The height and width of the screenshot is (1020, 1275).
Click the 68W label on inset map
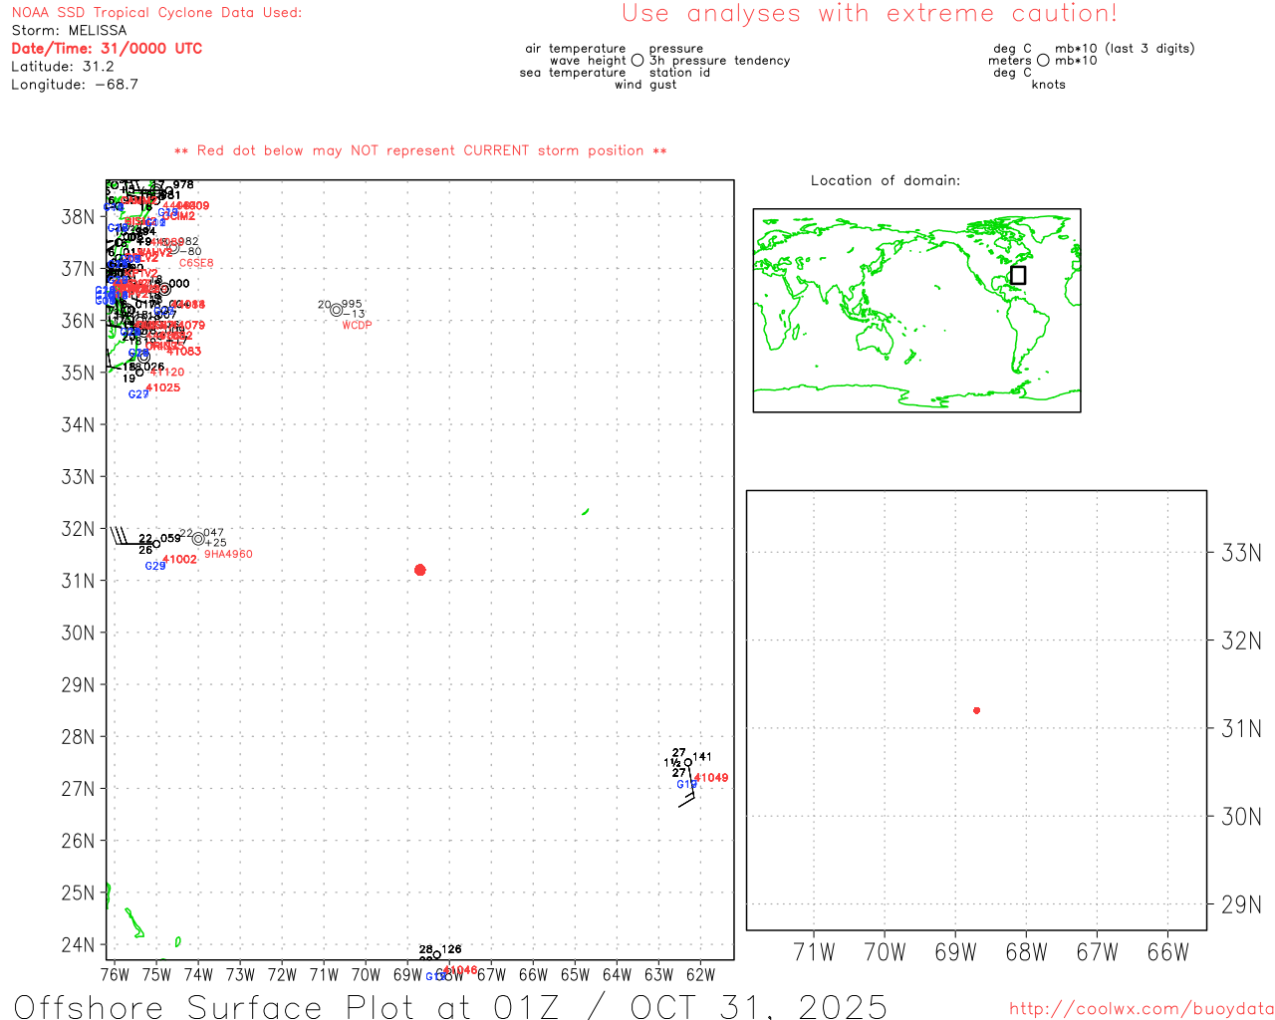[x=1026, y=952]
